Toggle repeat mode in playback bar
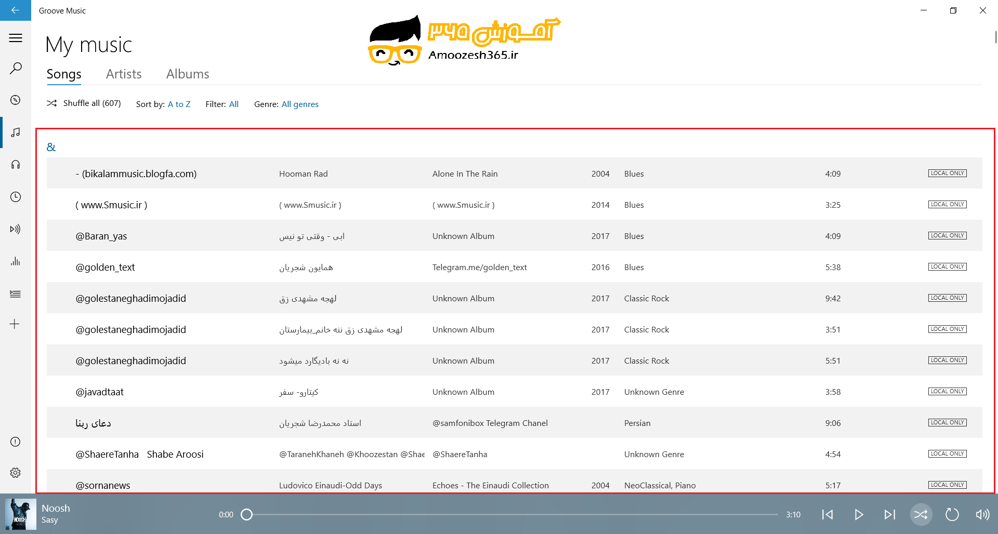998x534 pixels. click(x=952, y=514)
